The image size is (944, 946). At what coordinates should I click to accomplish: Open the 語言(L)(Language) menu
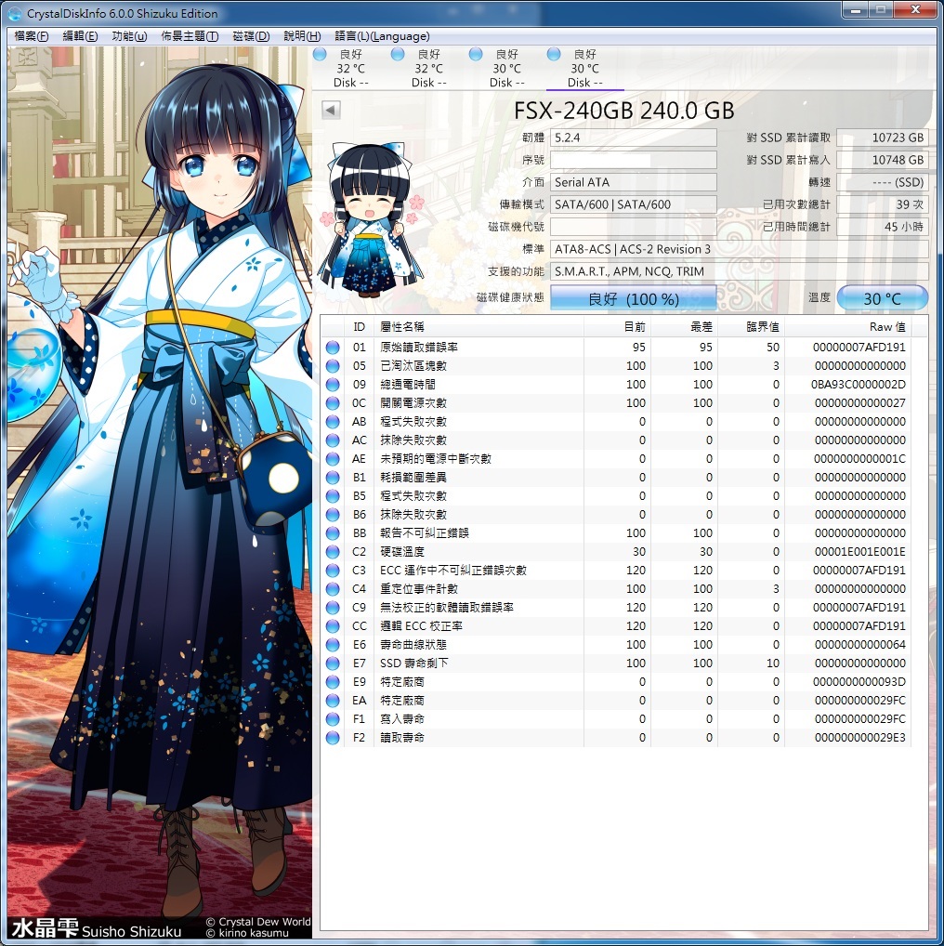[382, 36]
